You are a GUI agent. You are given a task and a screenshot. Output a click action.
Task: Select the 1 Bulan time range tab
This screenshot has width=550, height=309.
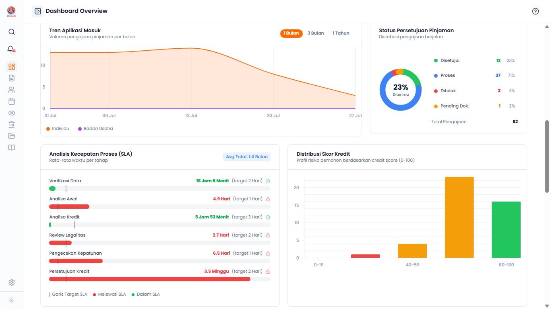[x=292, y=33]
